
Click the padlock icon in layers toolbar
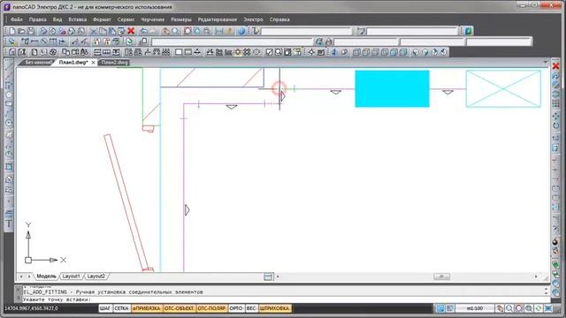[328, 42]
